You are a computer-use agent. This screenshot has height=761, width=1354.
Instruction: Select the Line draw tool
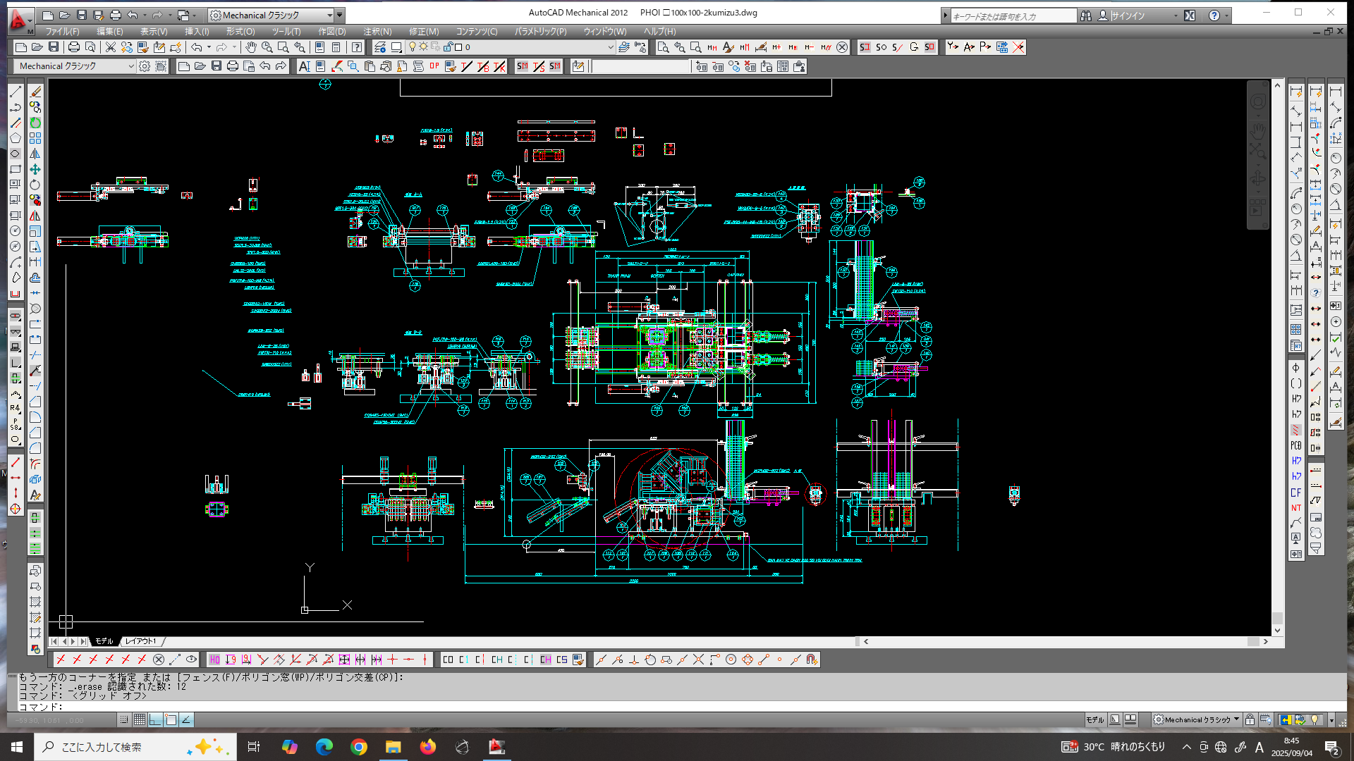click(16, 92)
